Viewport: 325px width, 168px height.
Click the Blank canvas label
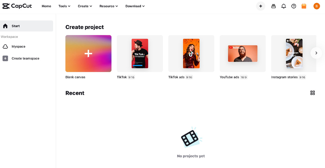click(x=75, y=77)
